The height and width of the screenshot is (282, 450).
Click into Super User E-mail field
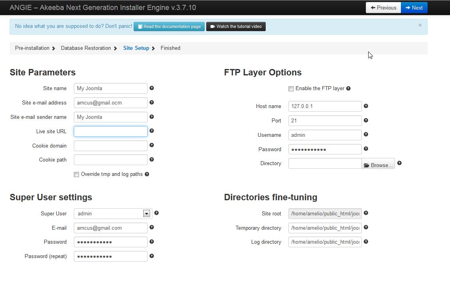(x=111, y=228)
